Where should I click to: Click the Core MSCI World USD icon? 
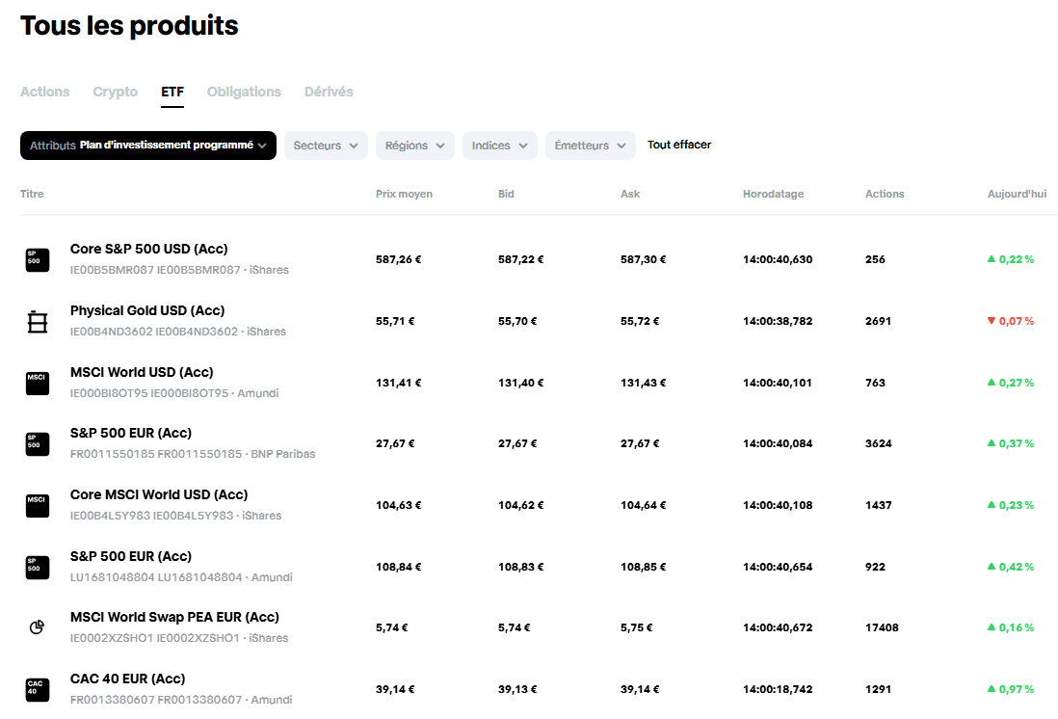(x=37, y=505)
